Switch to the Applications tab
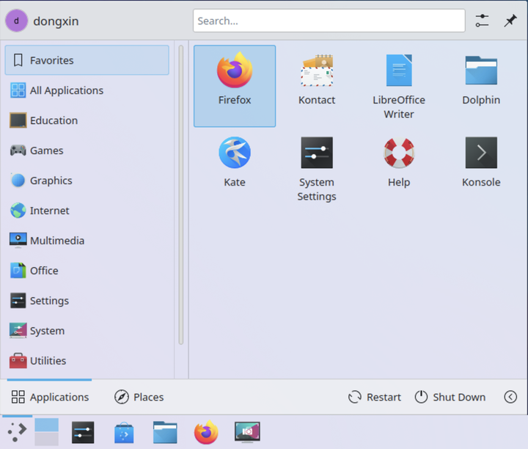Viewport: 528px width, 449px height. (x=50, y=397)
